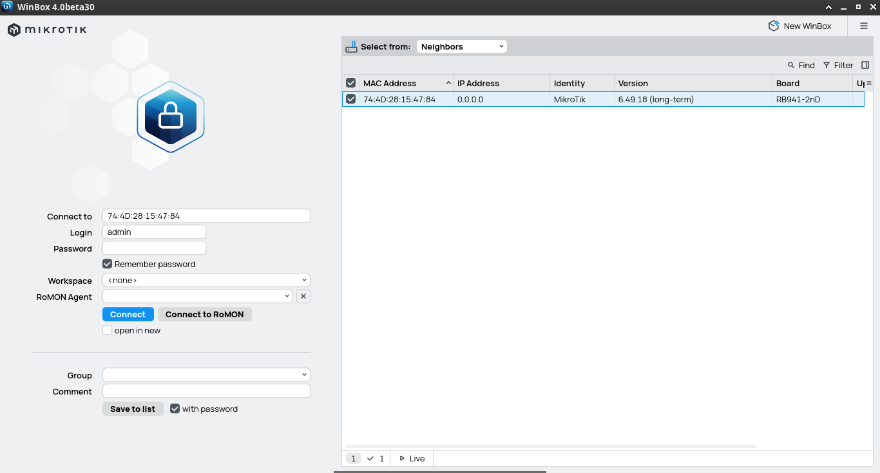Expand the Group dropdown
The height and width of the screenshot is (473, 880).
pos(206,375)
